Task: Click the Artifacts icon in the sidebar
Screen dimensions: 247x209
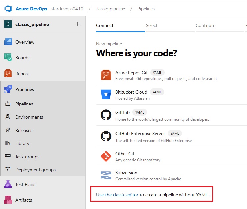Action: click(x=8, y=200)
